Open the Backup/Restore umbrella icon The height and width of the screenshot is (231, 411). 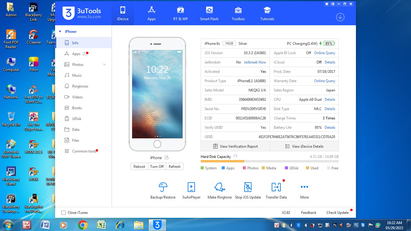pos(163,187)
